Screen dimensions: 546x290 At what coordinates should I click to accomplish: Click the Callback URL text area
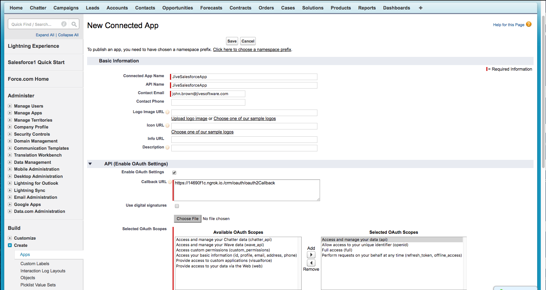247,190
